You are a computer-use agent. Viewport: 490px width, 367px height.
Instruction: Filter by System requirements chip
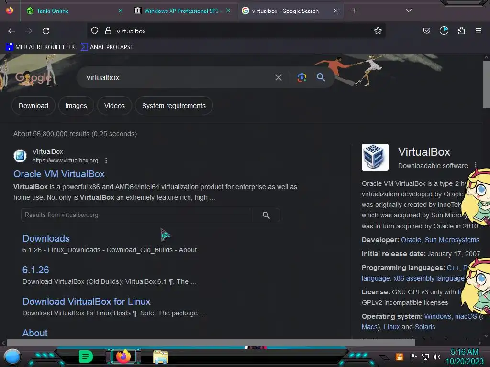174,106
